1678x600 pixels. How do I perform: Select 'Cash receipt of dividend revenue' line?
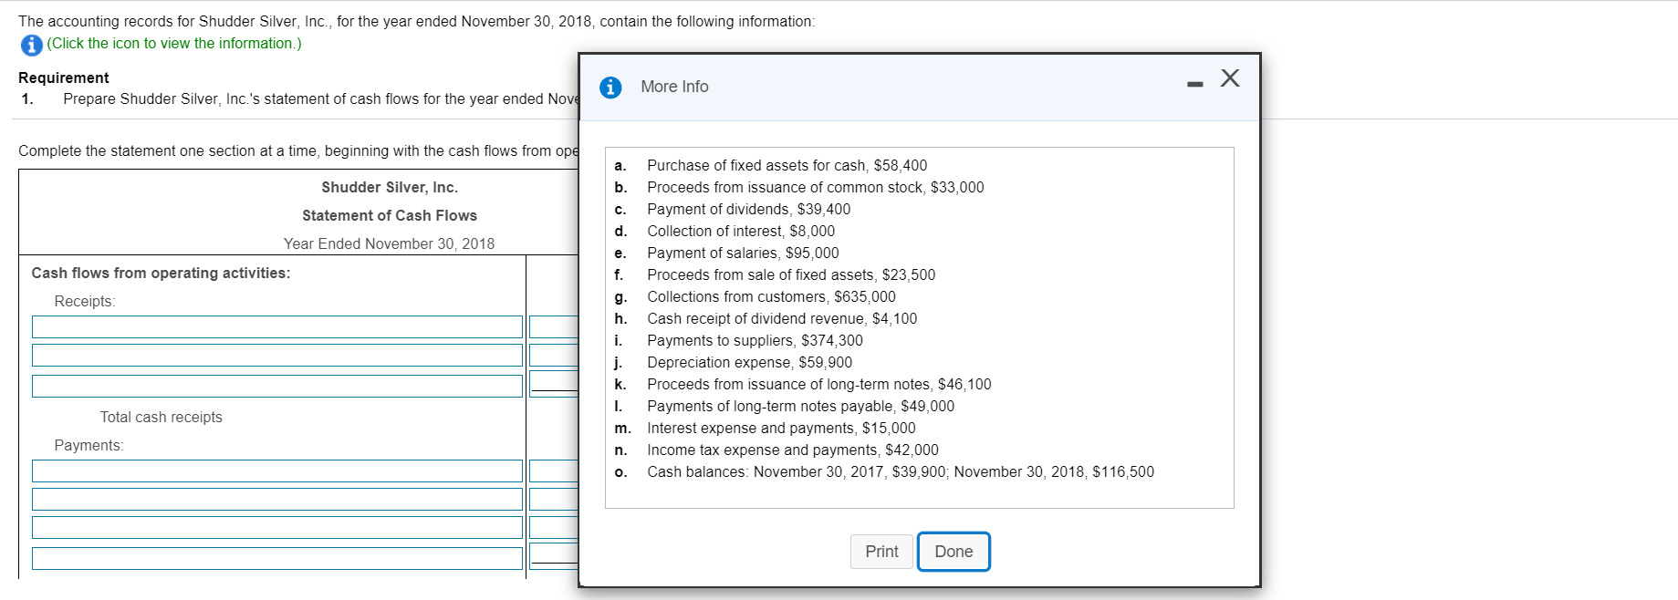pos(782,318)
